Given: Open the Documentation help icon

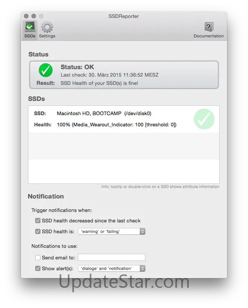Looking at the screenshot, I should coord(209,30).
